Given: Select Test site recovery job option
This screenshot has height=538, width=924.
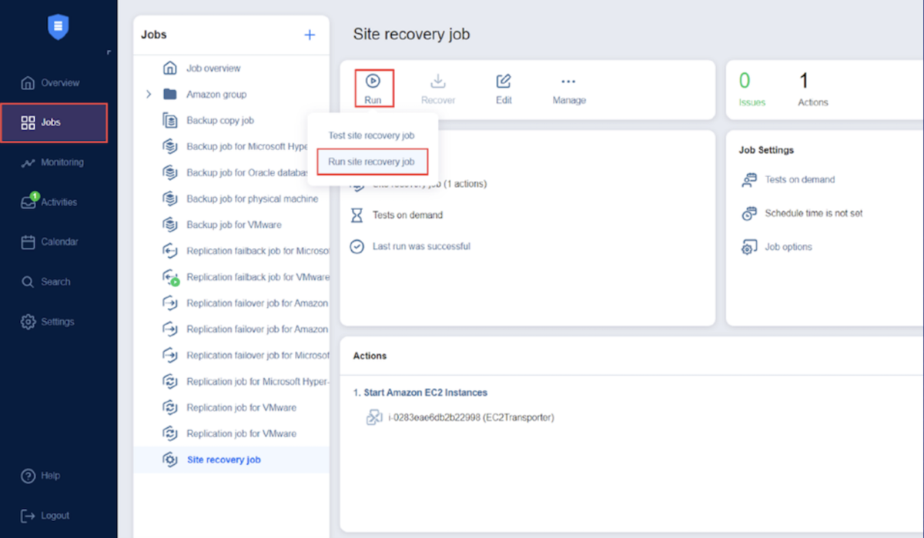Looking at the screenshot, I should click(371, 135).
